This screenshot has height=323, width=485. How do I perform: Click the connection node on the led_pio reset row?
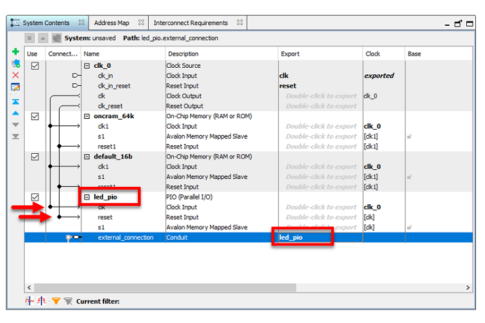[x=59, y=217]
